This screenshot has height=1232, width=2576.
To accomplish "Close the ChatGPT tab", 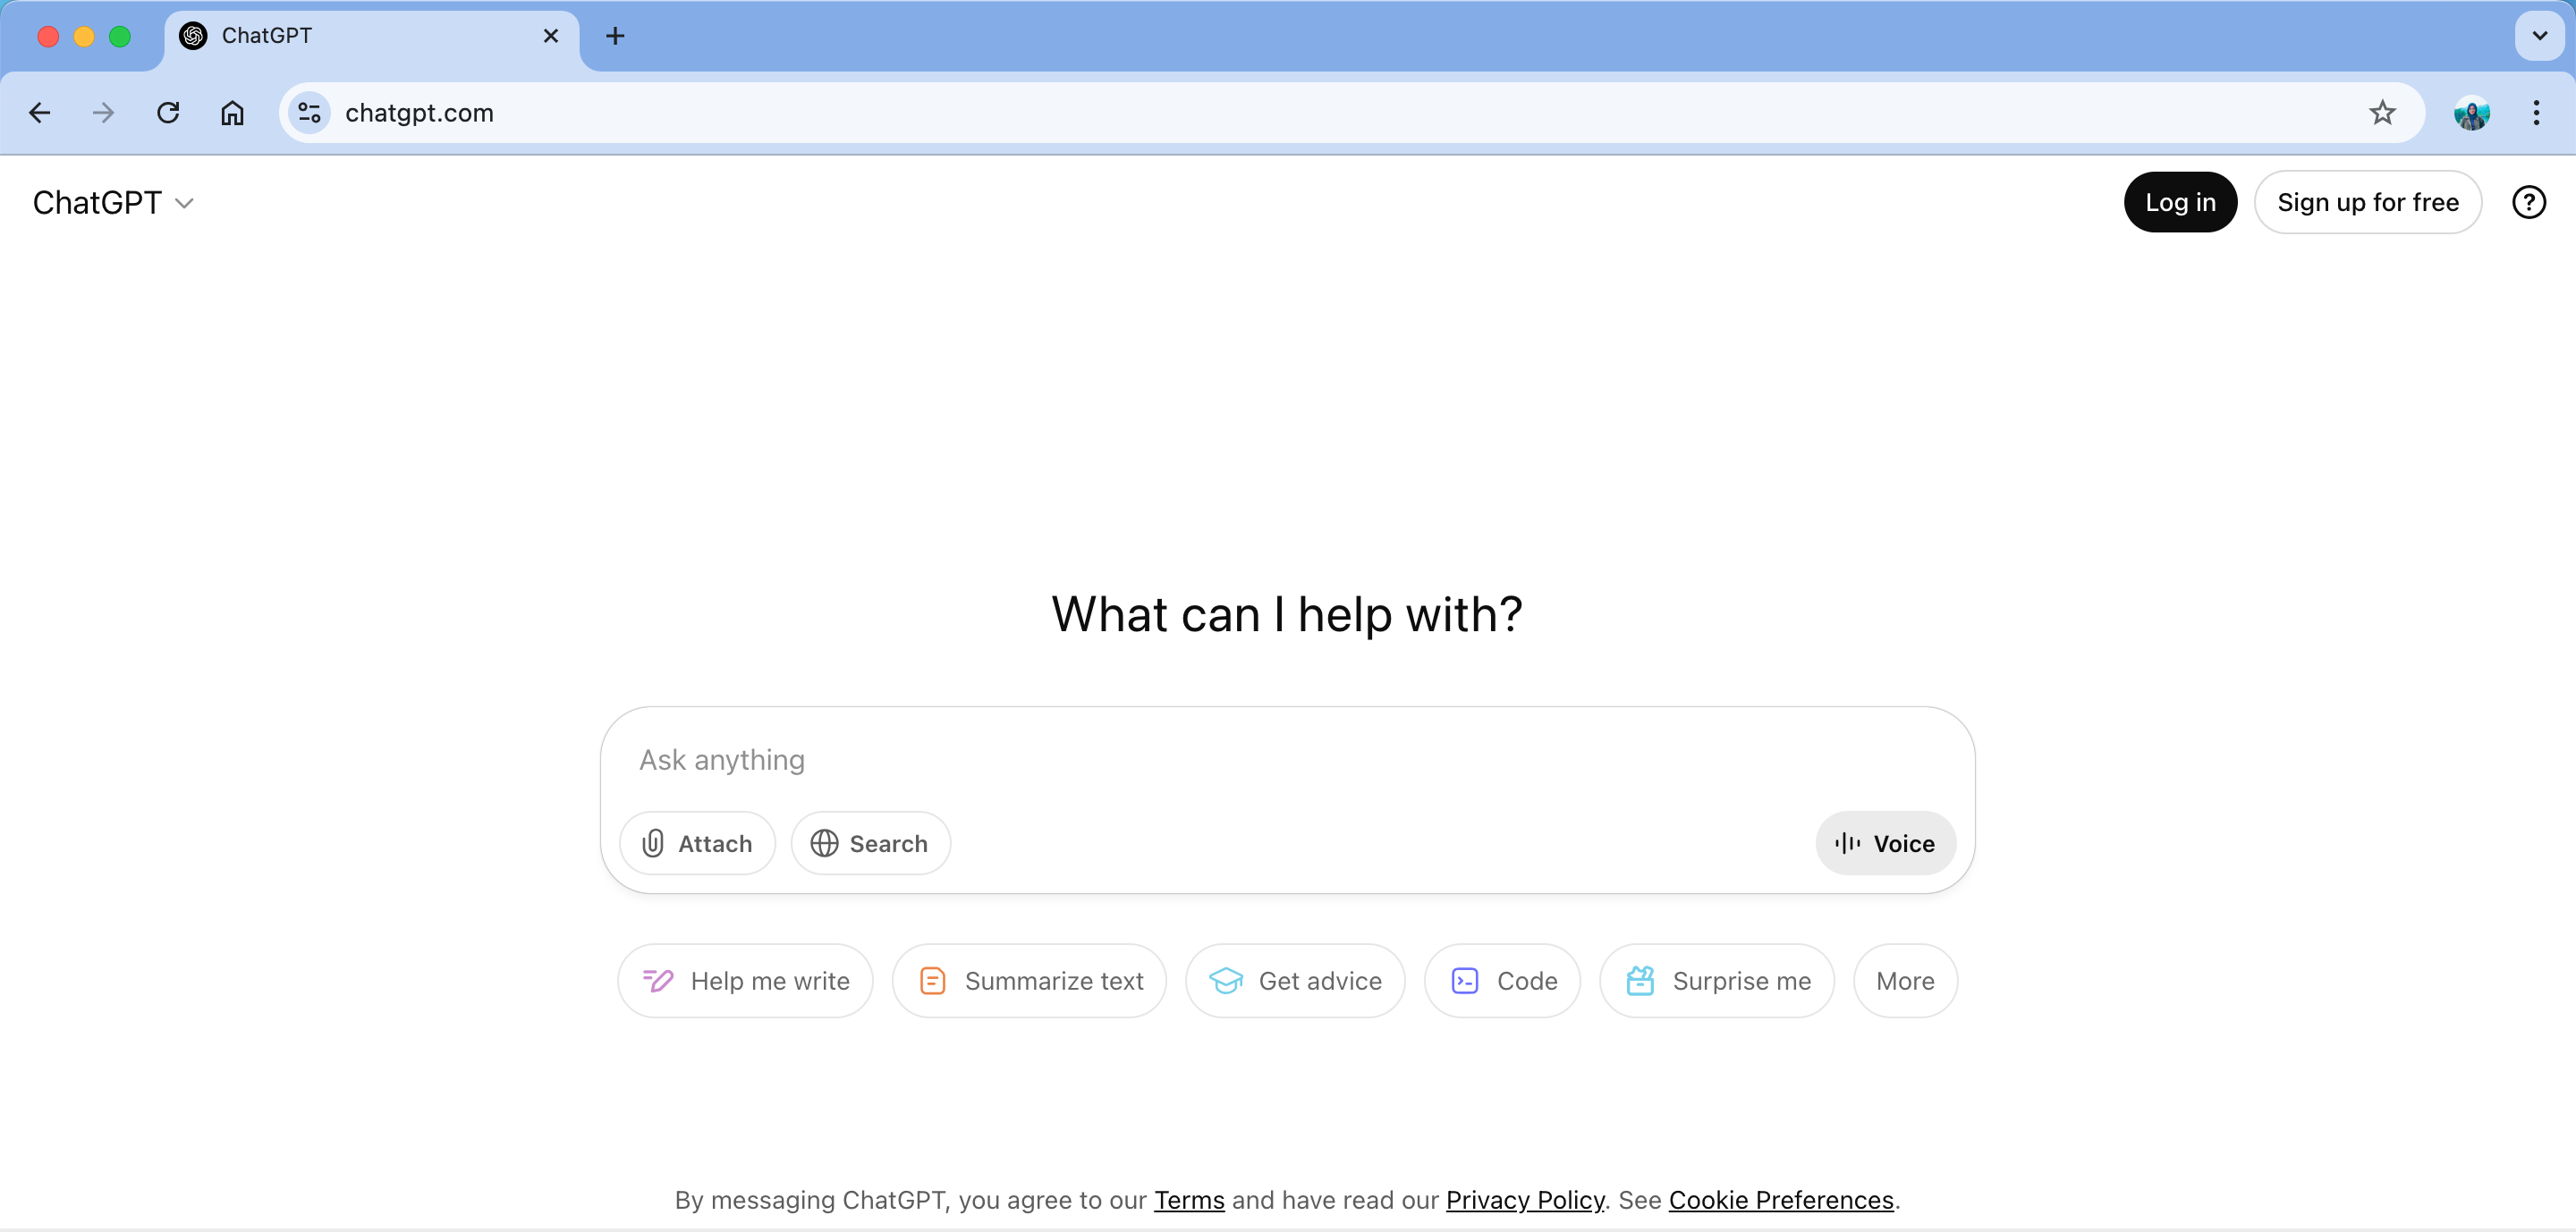I will coord(551,36).
